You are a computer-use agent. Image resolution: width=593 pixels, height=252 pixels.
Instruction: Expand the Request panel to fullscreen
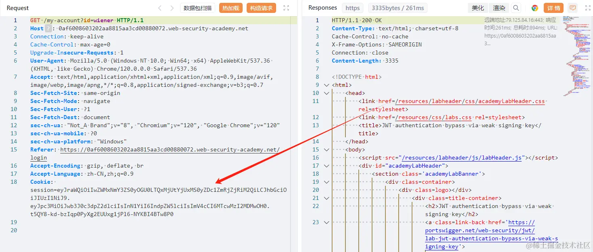[x=286, y=8]
